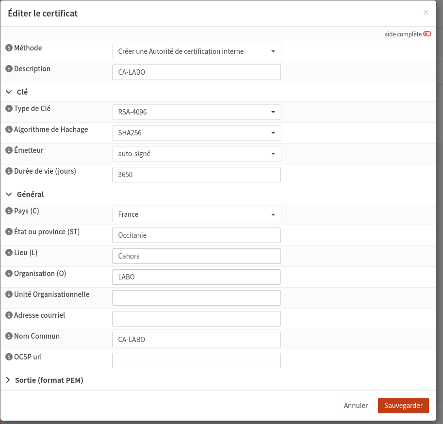Toggle the aide complète switch
Screen dimensions: 443x424
click(x=427, y=34)
